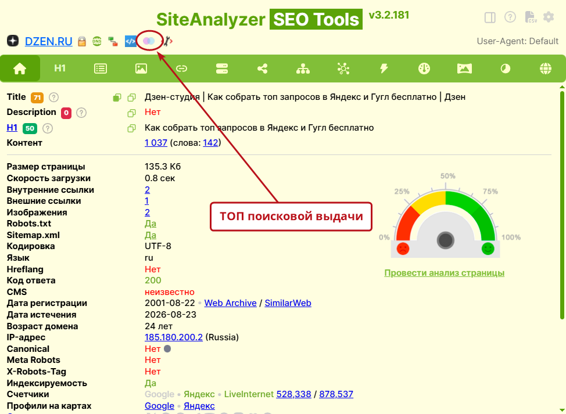Click the filled green copy icon beside Title
Viewport: 566px width, 414px height.
[117, 98]
